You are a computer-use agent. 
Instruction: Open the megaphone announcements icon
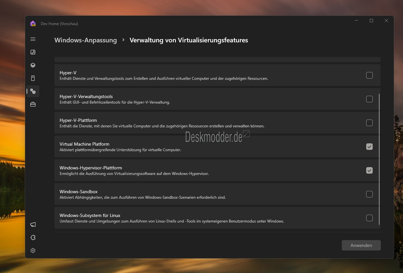pyautogui.click(x=33, y=224)
